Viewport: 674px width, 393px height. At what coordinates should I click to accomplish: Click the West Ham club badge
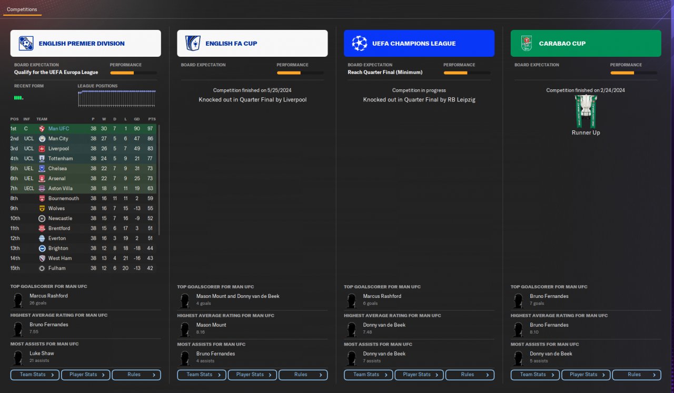click(42, 258)
